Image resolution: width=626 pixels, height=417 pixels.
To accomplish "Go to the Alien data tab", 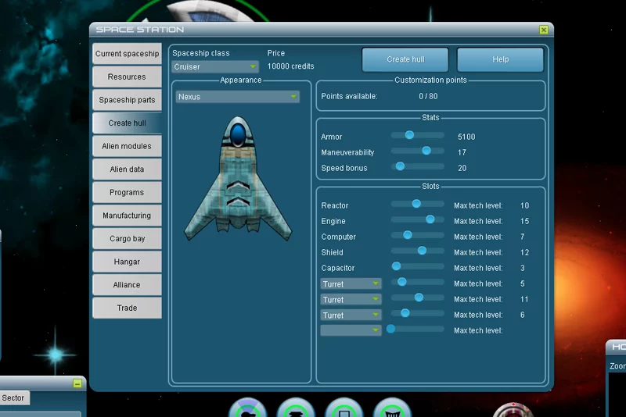I will (x=127, y=169).
